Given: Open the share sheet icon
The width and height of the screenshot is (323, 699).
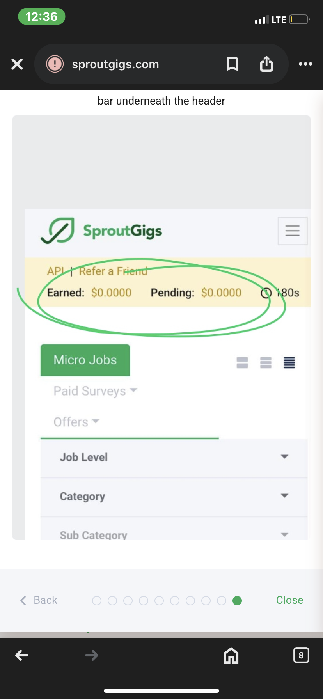Looking at the screenshot, I should click(x=266, y=64).
